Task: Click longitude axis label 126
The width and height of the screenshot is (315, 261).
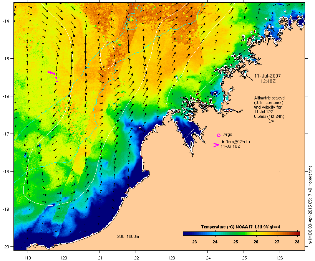Action: (x=279, y=258)
